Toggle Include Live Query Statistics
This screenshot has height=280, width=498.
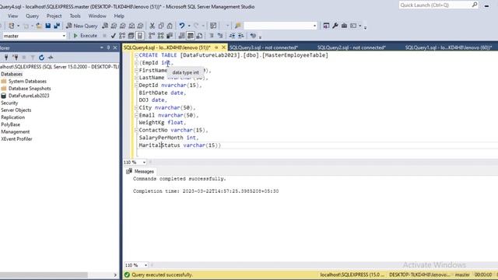tap(161, 36)
